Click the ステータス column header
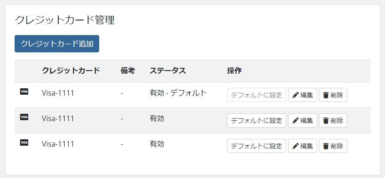The height and width of the screenshot is (178, 385). [168, 71]
